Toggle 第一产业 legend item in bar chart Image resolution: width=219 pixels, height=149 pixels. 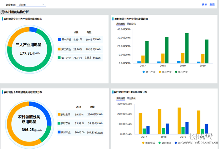[x=149, y=72]
